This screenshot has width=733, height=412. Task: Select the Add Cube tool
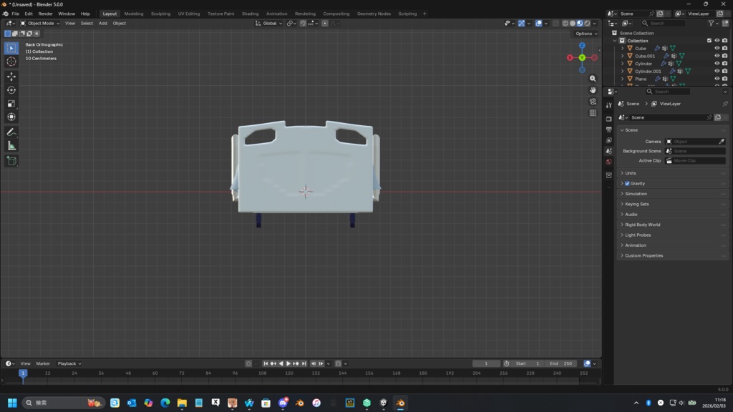(11, 161)
